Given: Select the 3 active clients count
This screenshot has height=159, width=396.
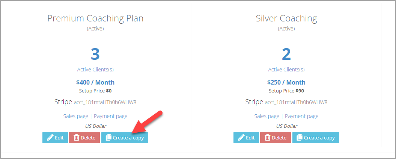Looking at the screenshot, I should (95, 54).
